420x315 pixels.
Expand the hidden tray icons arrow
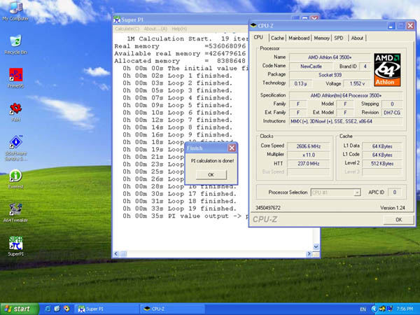pos(374,309)
